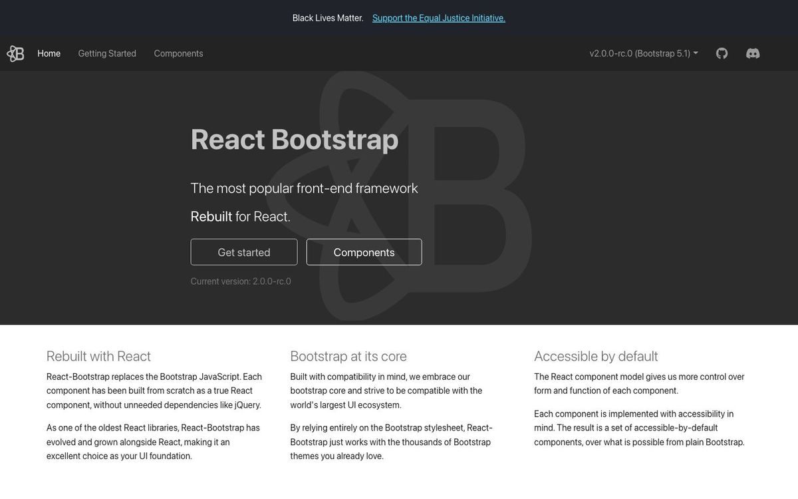Join Discord via the controller-face icon
Viewport: 798px width, 499px height.
[752, 53]
